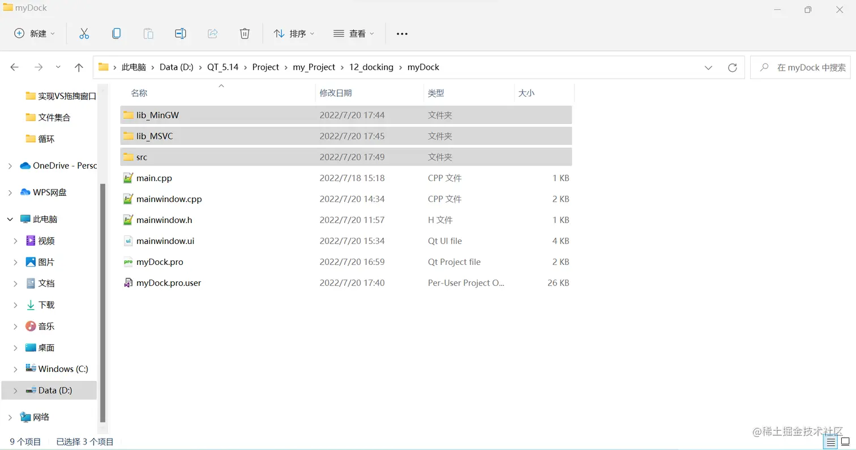The height and width of the screenshot is (450, 856).
Task: Click the Delete trash can icon
Action: point(245,33)
